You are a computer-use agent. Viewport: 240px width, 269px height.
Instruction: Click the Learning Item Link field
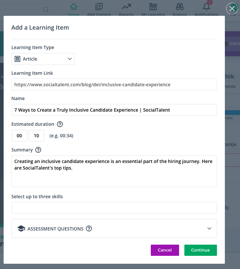click(114, 84)
